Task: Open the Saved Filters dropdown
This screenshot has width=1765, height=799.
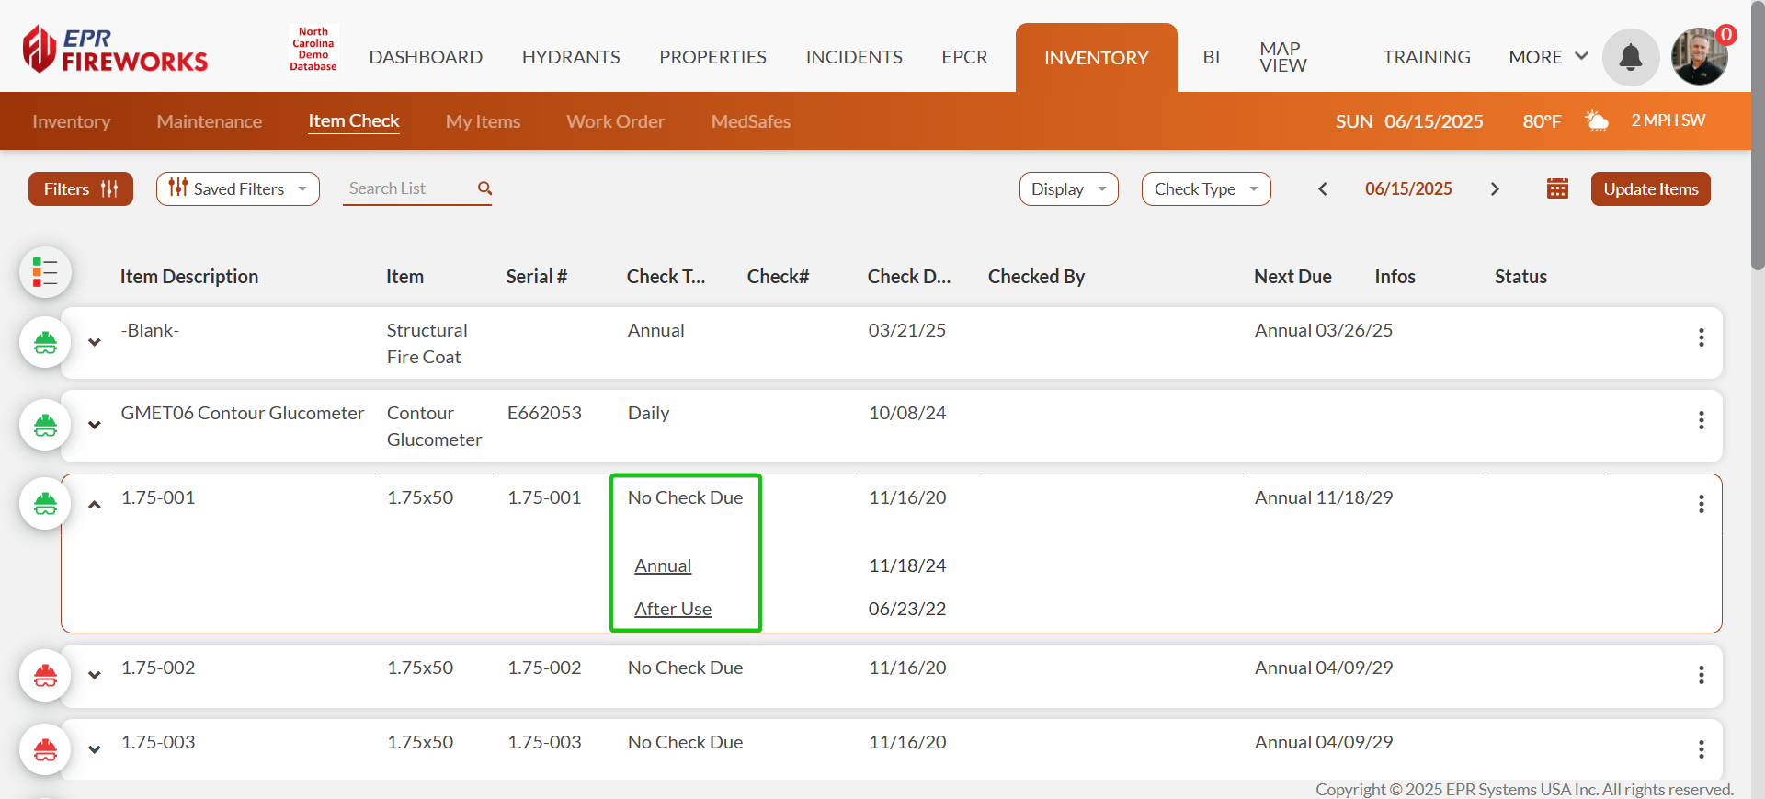Action: (x=238, y=188)
